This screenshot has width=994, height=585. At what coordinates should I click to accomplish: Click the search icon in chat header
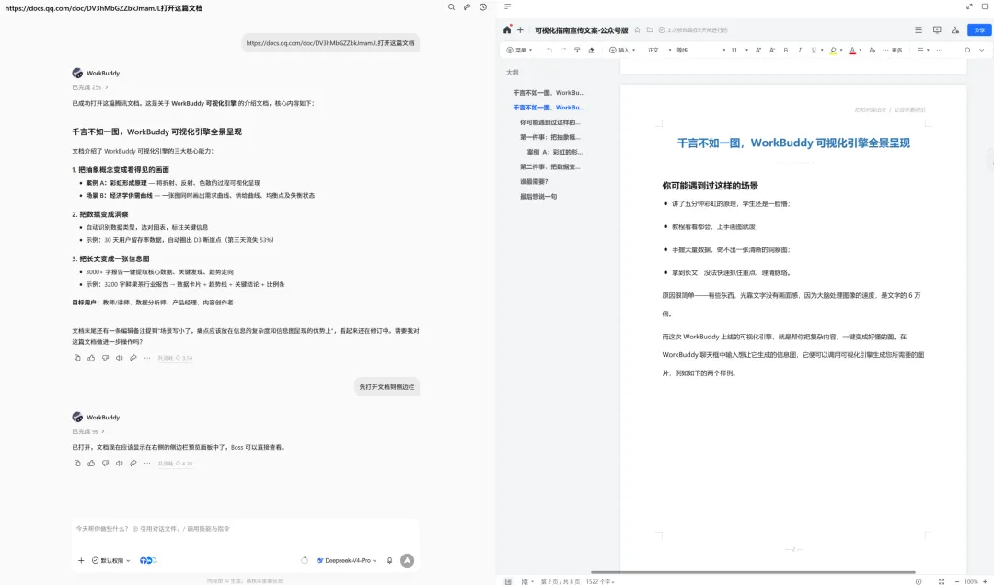(451, 7)
